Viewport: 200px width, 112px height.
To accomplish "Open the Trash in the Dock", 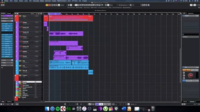I will 153,109.
